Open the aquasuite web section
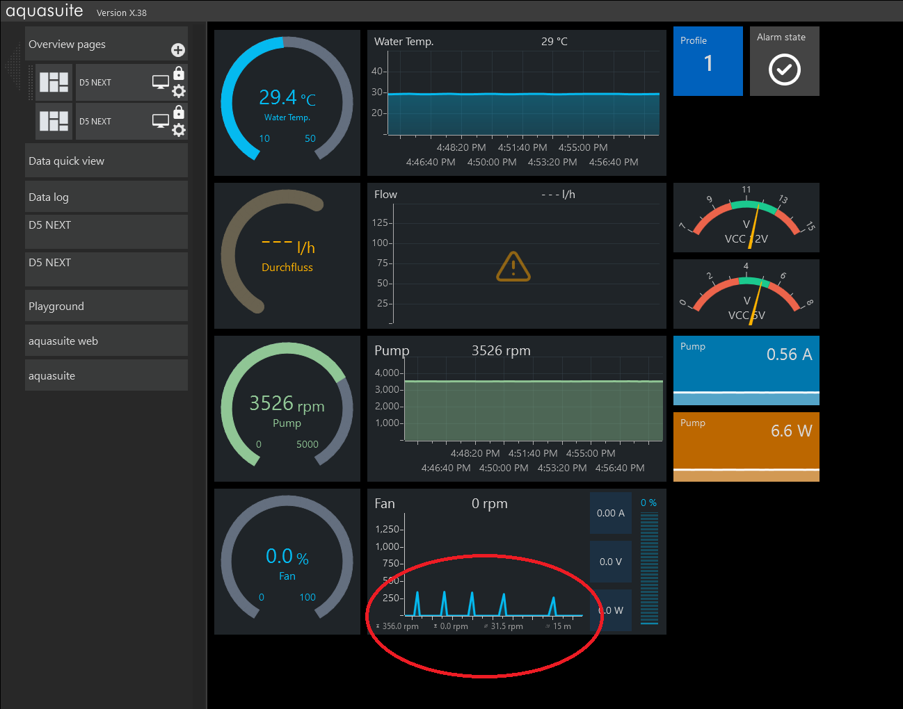903x709 pixels. point(106,341)
